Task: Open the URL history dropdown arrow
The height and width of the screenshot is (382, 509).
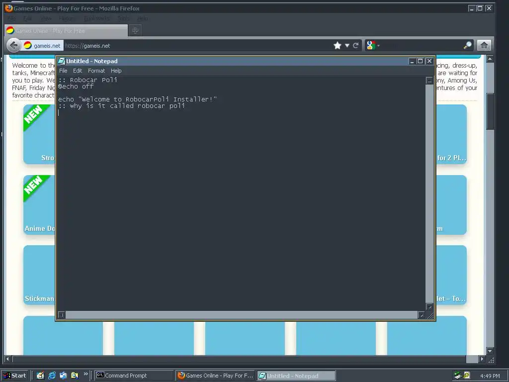Action: [x=347, y=45]
